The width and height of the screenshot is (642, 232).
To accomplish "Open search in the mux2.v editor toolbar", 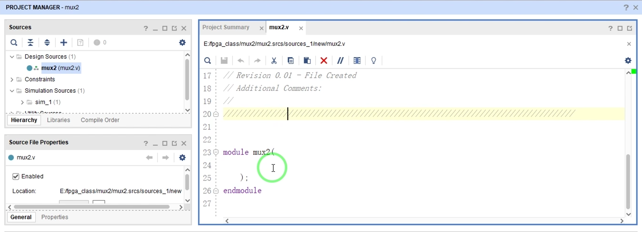I will (208, 61).
